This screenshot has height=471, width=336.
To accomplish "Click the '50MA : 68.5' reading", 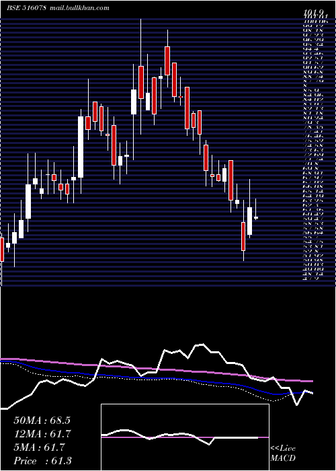I will click(42, 421).
